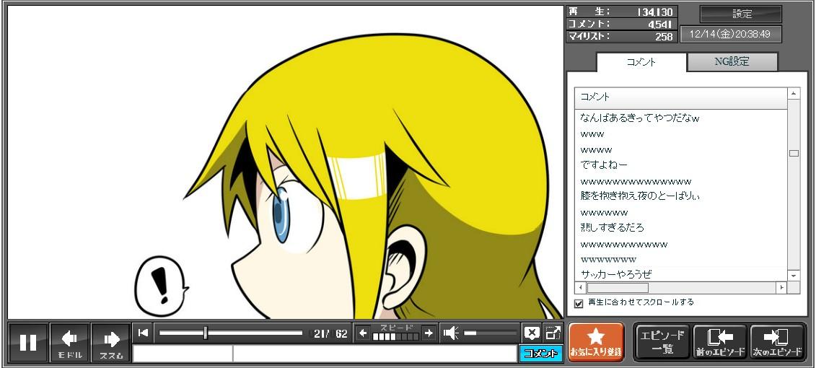Pause the playback
Image resolution: width=816 pixels, height=368 pixels.
click(x=28, y=342)
